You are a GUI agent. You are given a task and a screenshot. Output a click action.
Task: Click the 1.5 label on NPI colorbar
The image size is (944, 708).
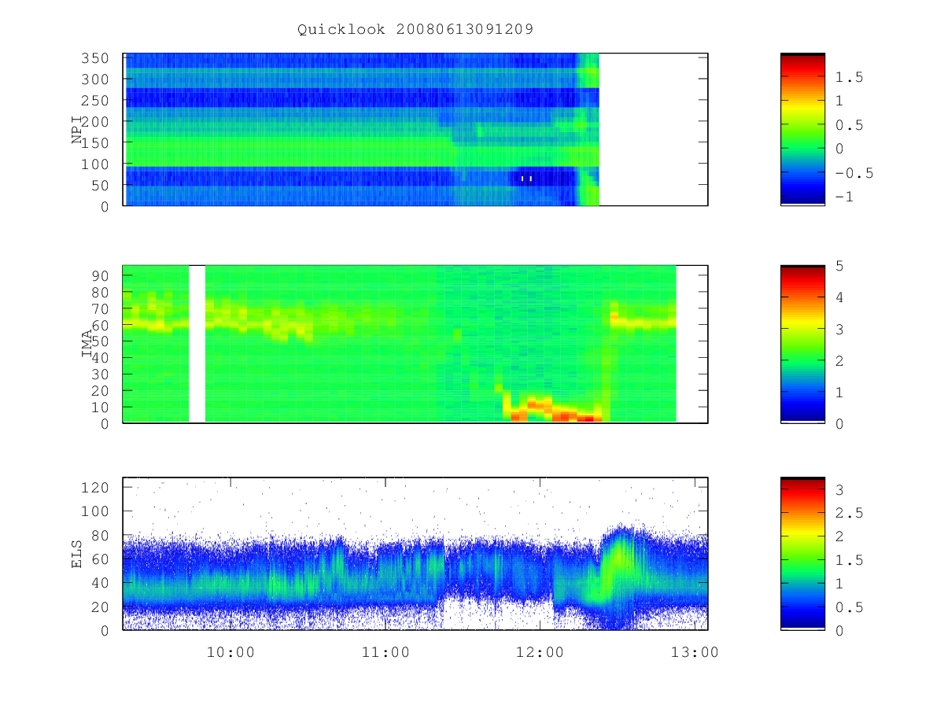[x=849, y=77]
